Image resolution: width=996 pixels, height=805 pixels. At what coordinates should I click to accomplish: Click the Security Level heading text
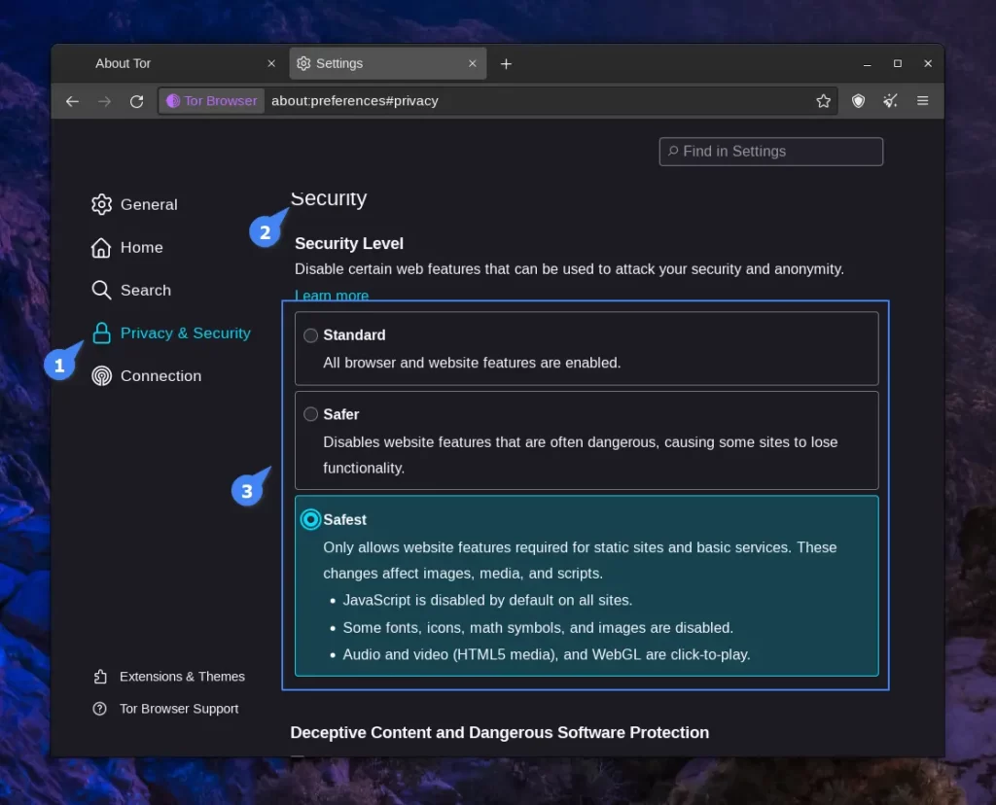[x=349, y=244]
